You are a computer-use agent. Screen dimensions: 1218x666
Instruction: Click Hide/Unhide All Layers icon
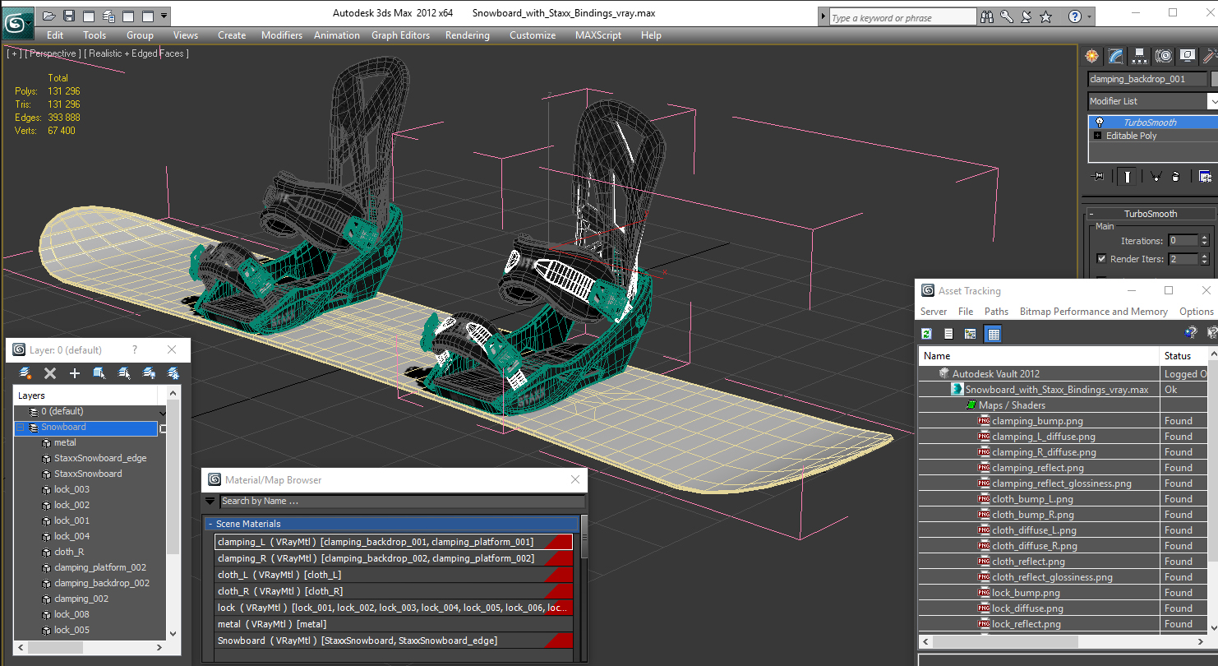click(x=149, y=373)
